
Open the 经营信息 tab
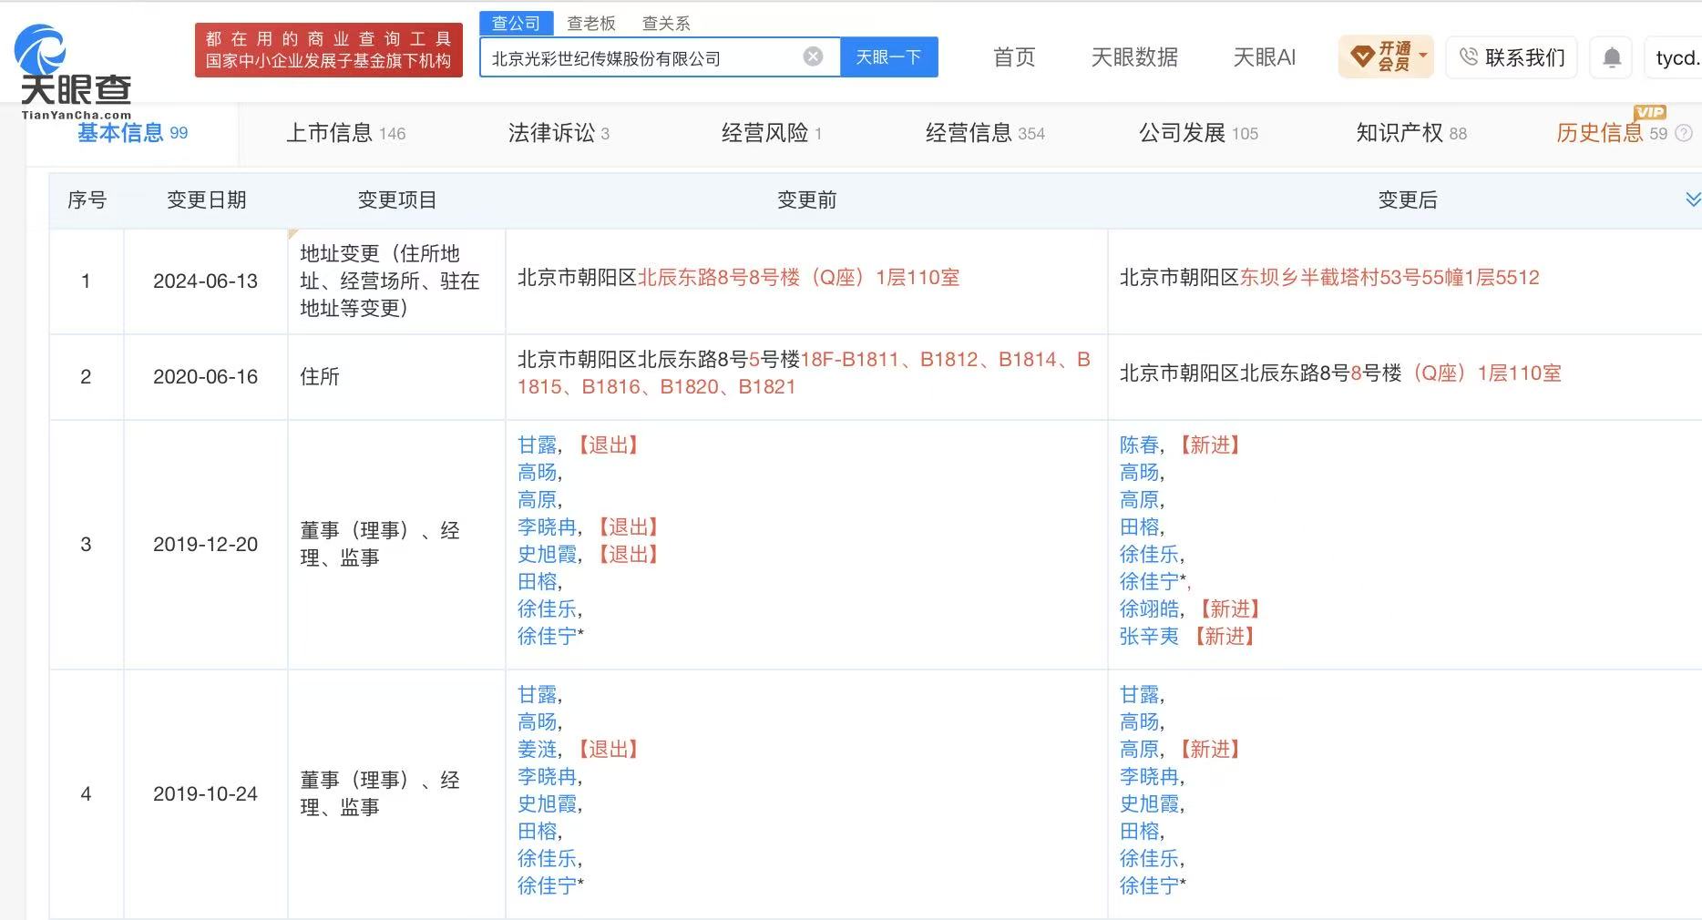tap(985, 133)
